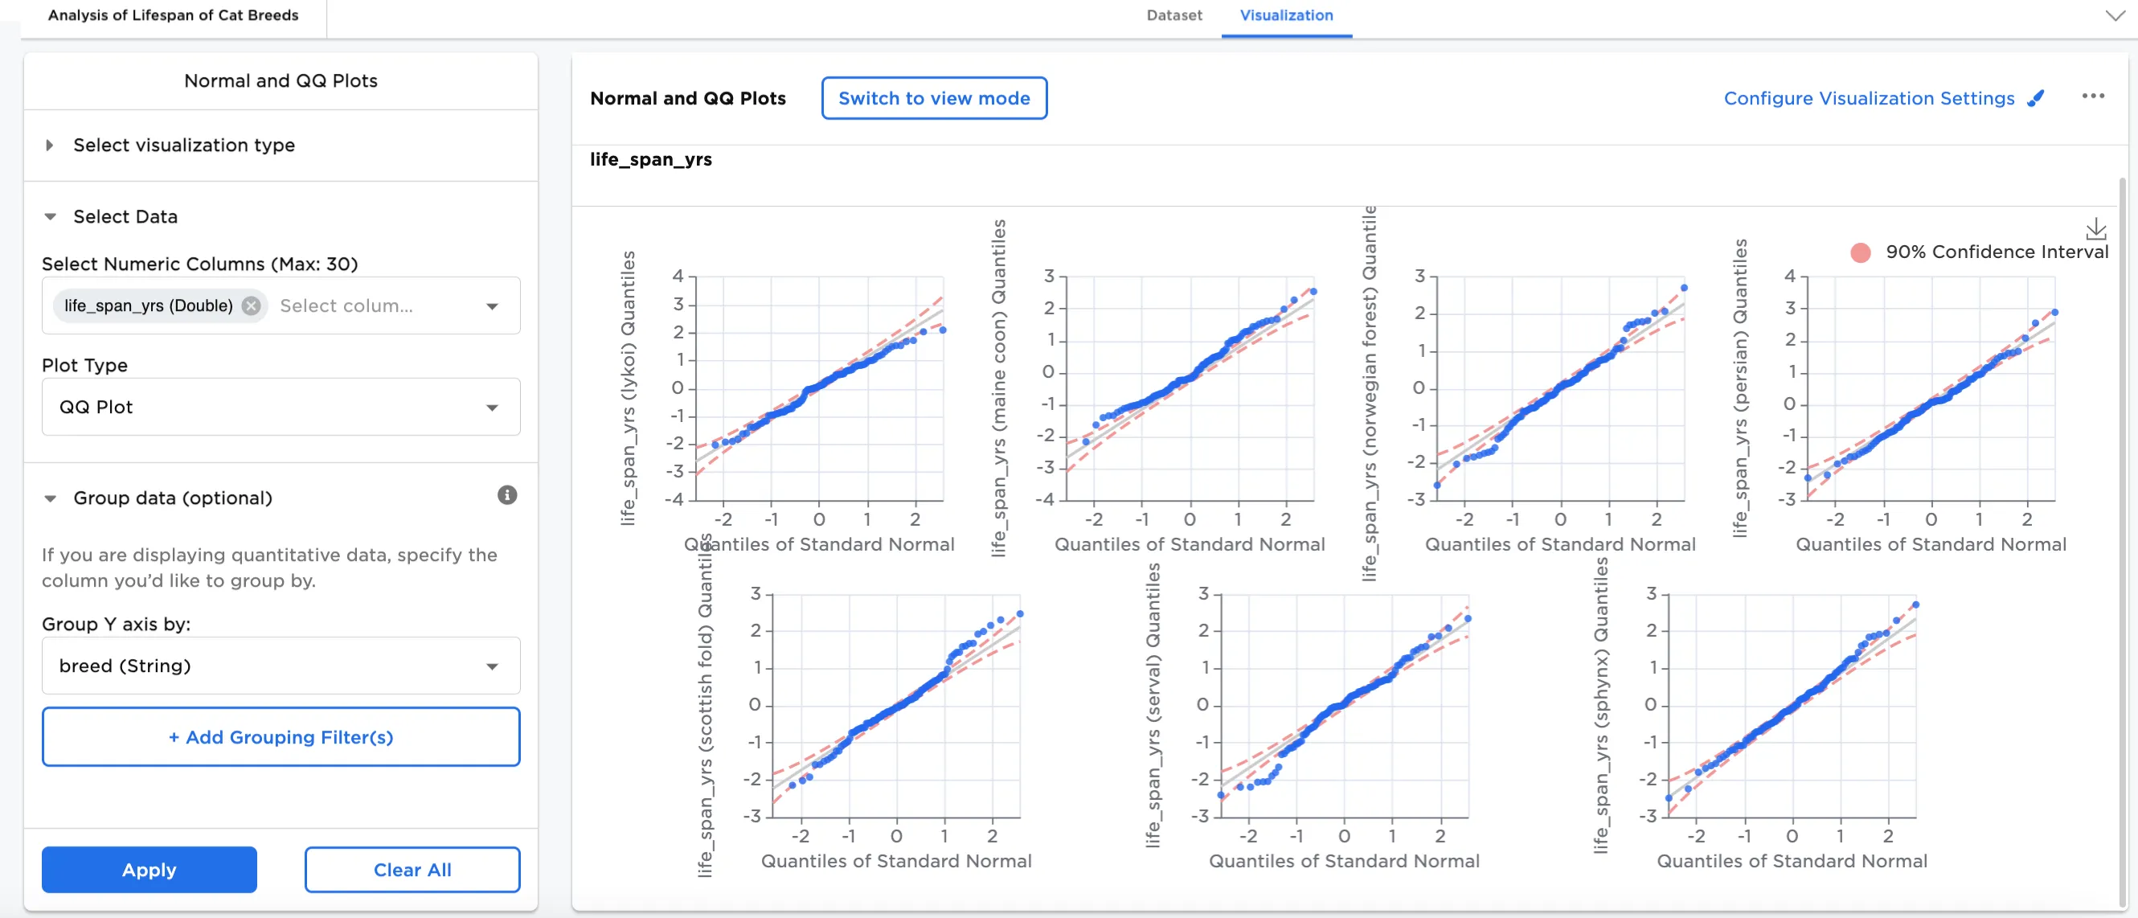Image resolution: width=2138 pixels, height=918 pixels.
Task: Select the Visualization tab
Action: click(x=1286, y=16)
